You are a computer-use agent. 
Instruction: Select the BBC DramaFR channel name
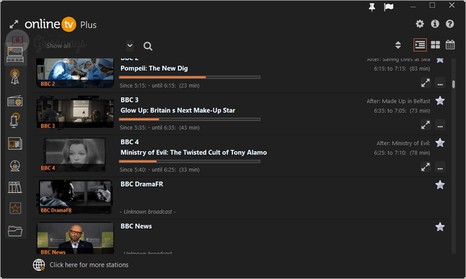coord(142,184)
